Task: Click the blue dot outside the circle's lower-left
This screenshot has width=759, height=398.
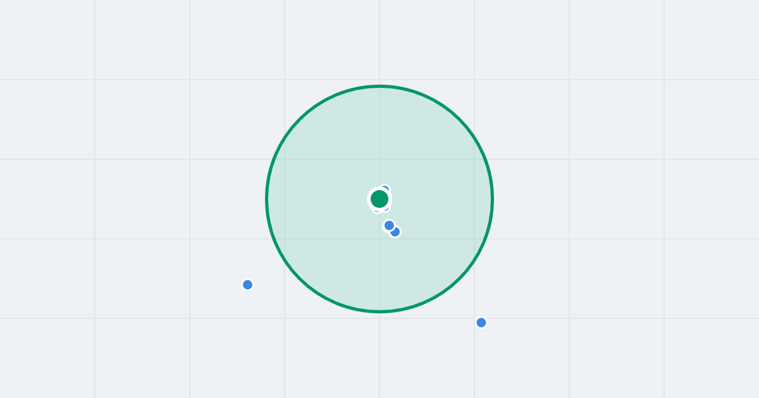Action: tap(248, 285)
